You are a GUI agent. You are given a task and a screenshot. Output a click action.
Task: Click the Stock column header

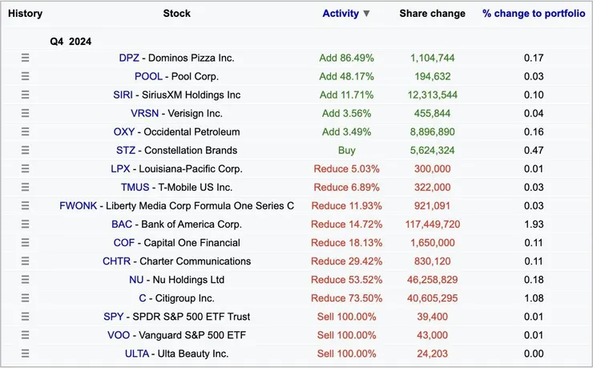pyautogui.click(x=176, y=14)
